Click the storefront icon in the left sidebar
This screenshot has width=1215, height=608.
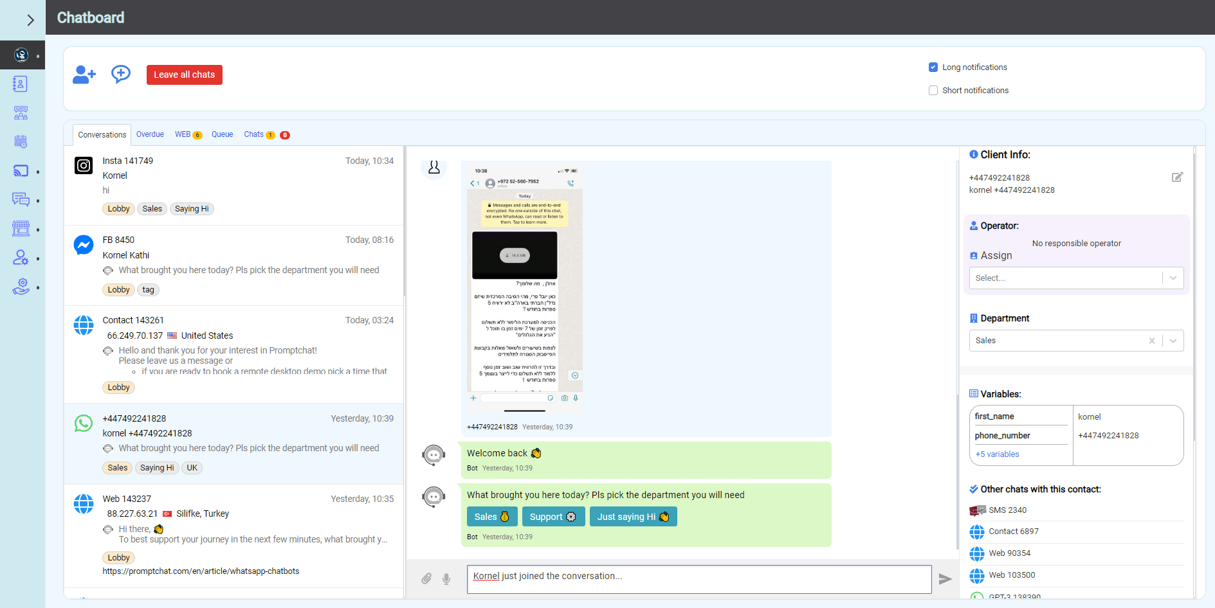(21, 228)
